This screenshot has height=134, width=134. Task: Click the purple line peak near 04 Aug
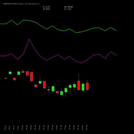(x=29, y=39)
